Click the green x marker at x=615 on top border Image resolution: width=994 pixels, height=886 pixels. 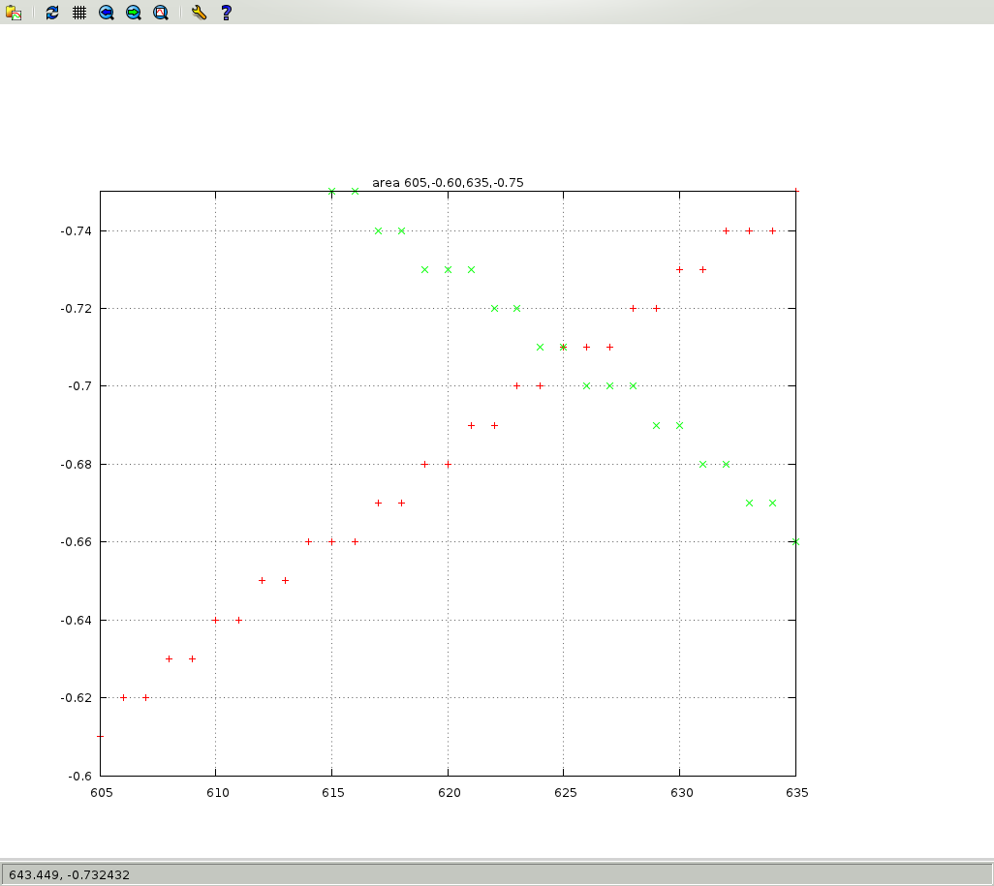pyautogui.click(x=331, y=192)
